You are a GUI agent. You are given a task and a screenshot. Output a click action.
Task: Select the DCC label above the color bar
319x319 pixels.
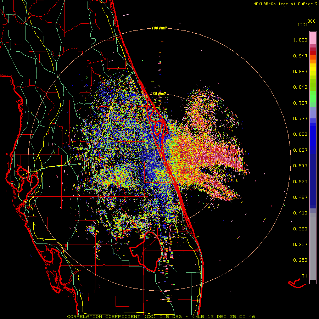point(311,21)
